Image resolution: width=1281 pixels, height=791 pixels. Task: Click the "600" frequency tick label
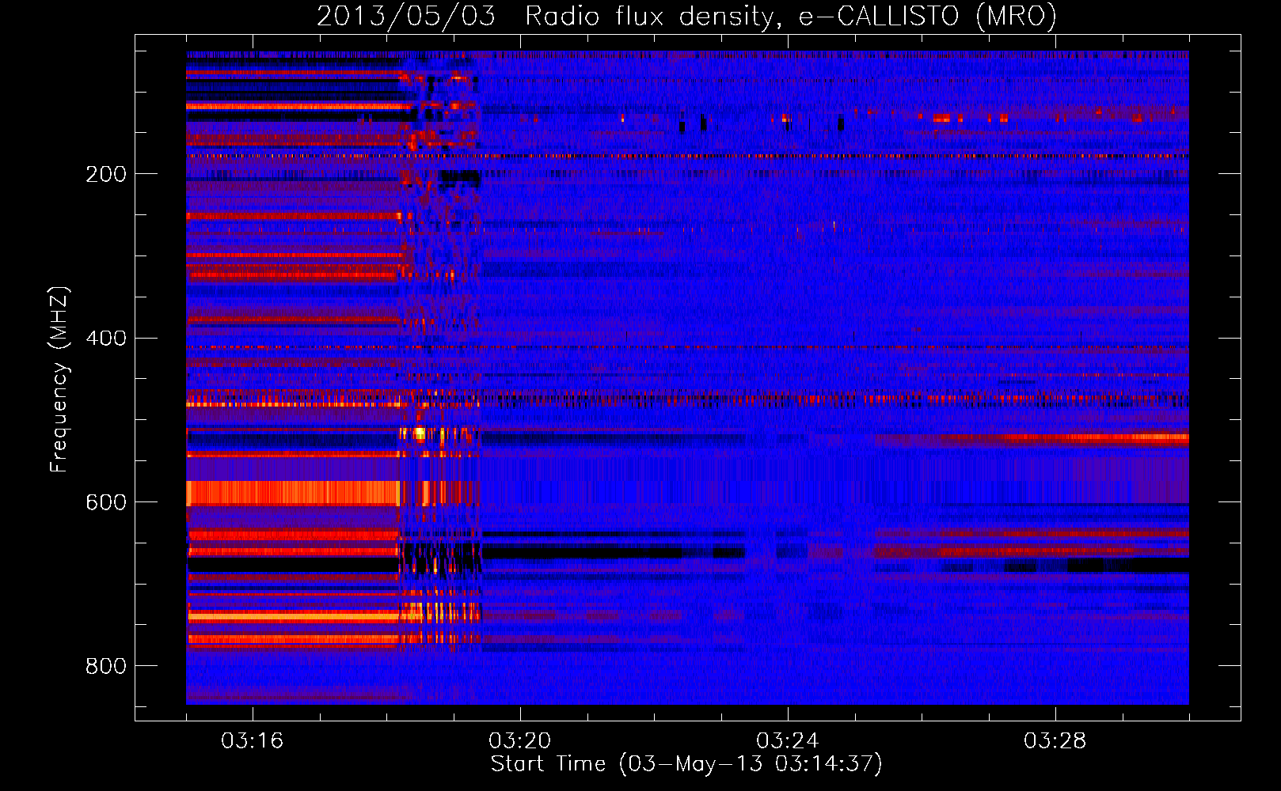click(106, 502)
